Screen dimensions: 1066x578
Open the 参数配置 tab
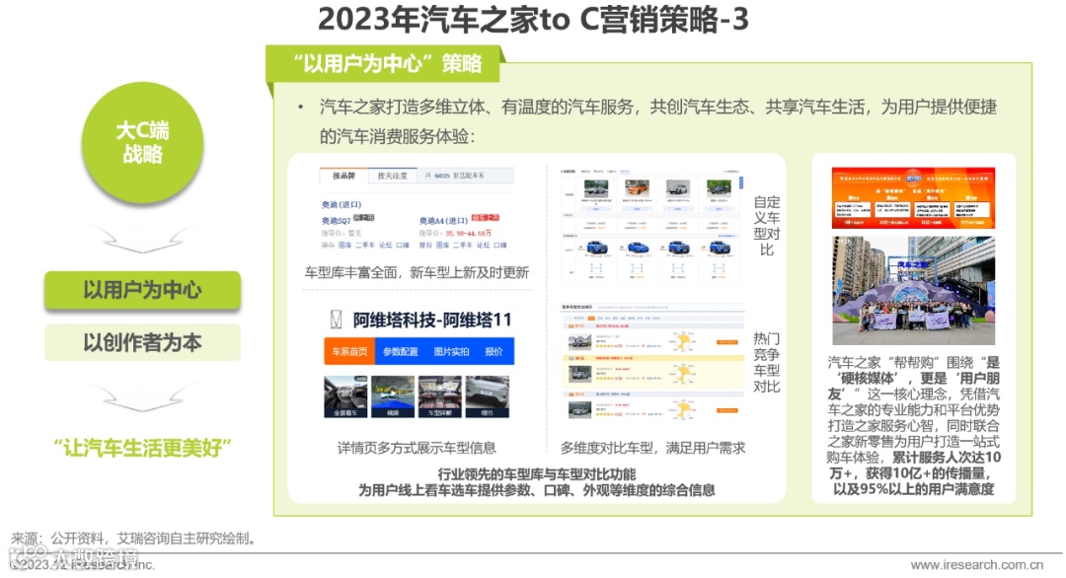tap(401, 351)
